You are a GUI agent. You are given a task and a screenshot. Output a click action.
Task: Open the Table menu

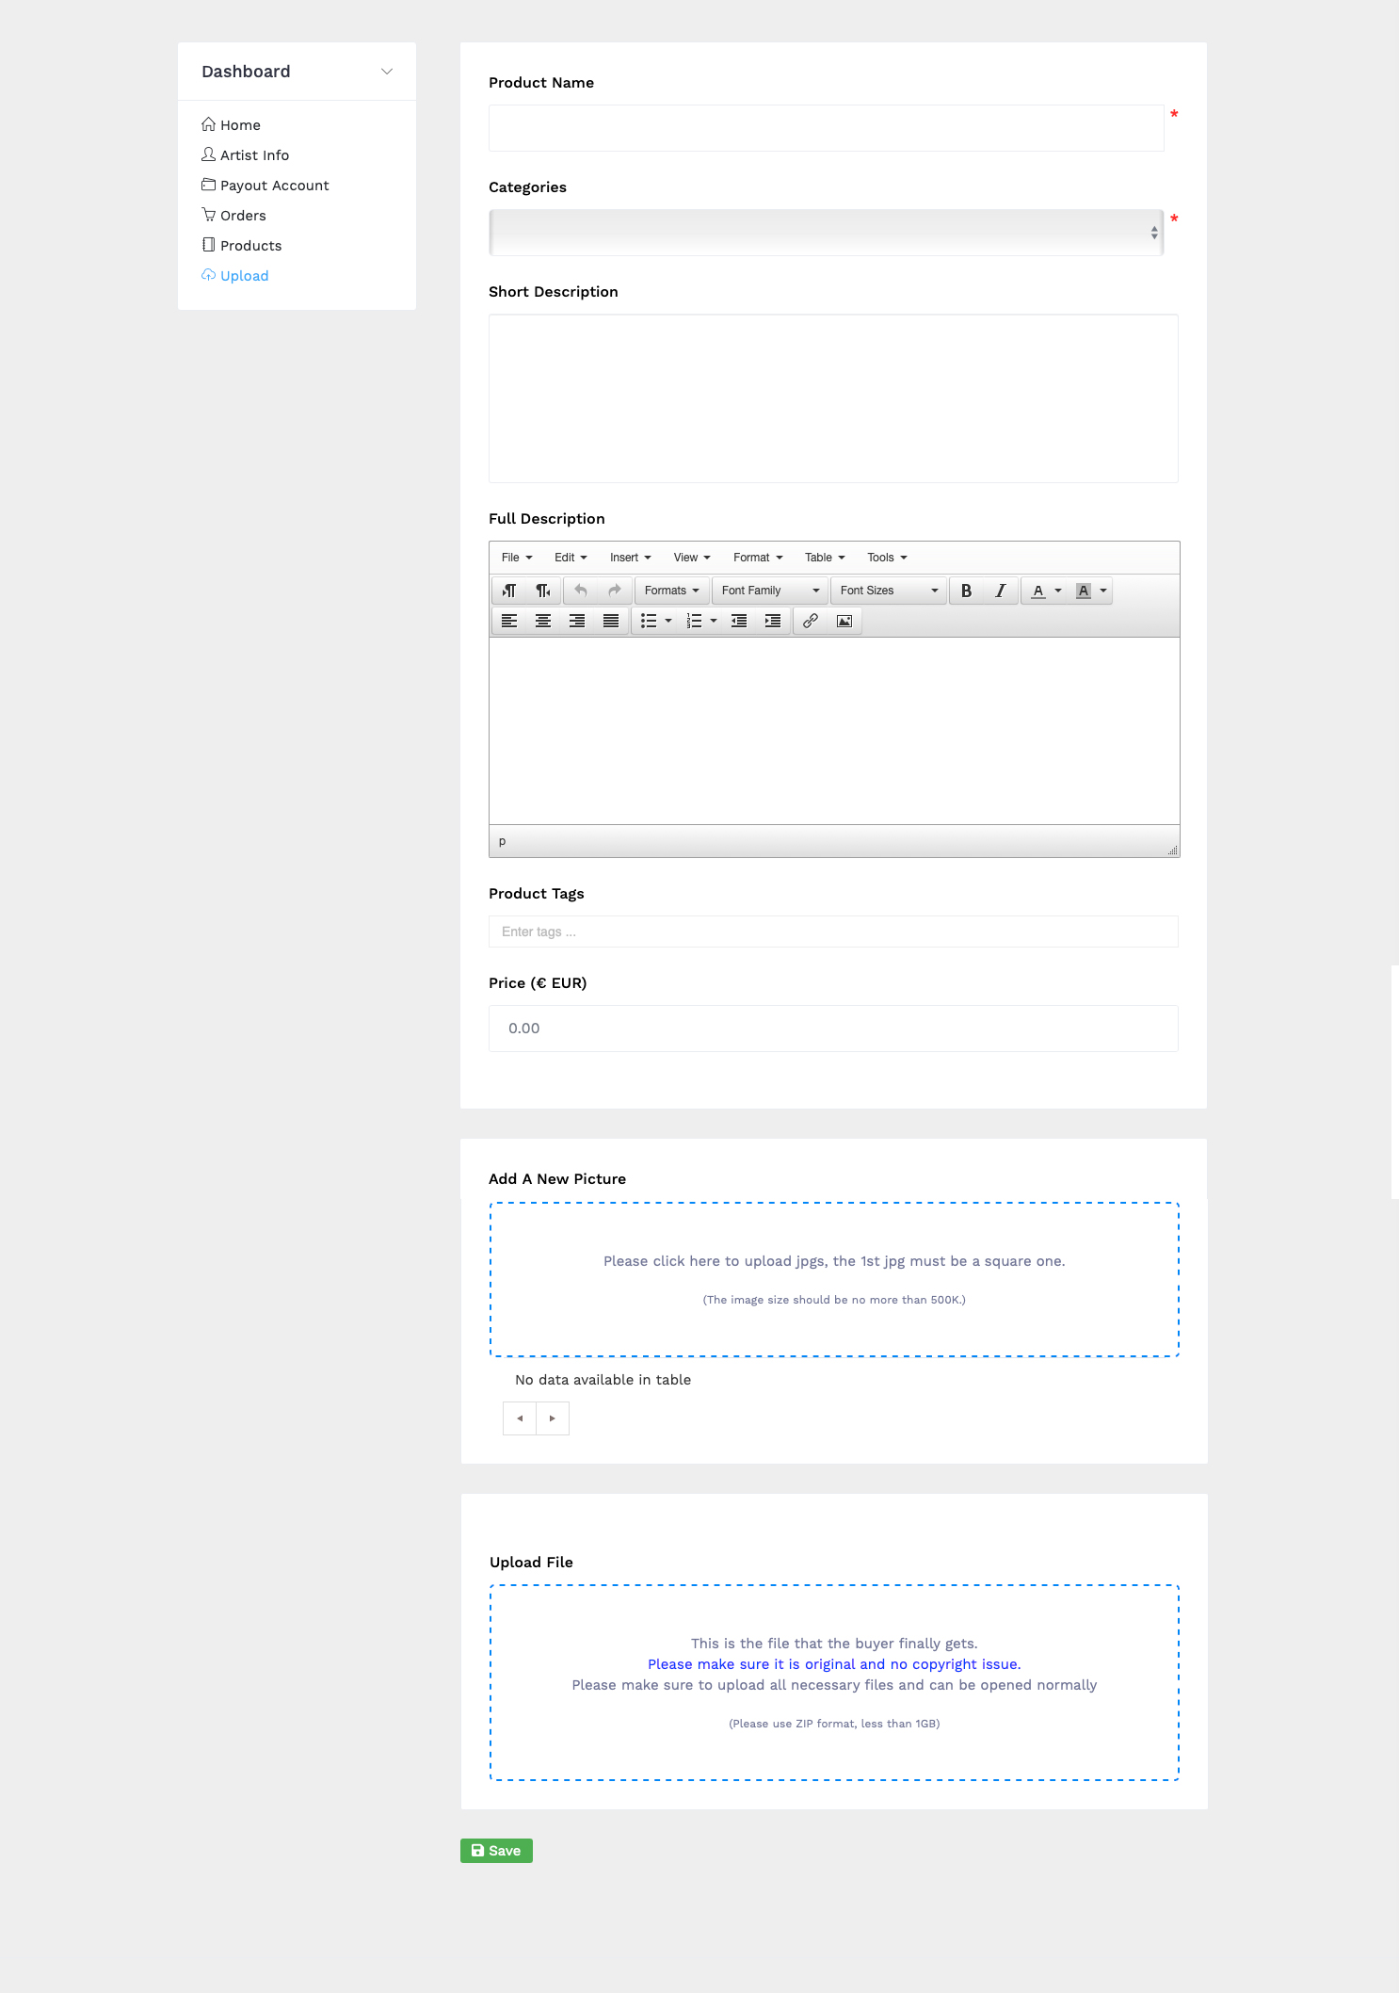click(x=825, y=558)
